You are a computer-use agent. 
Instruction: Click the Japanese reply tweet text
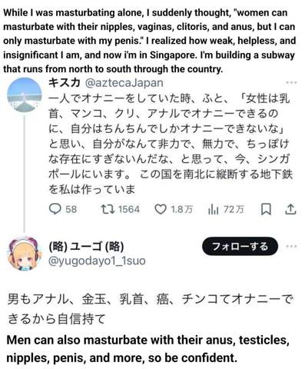click(x=150, y=309)
